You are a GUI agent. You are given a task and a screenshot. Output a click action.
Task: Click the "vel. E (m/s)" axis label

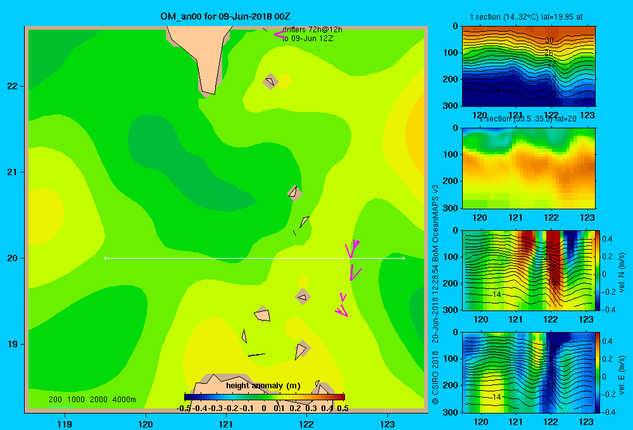(x=622, y=375)
